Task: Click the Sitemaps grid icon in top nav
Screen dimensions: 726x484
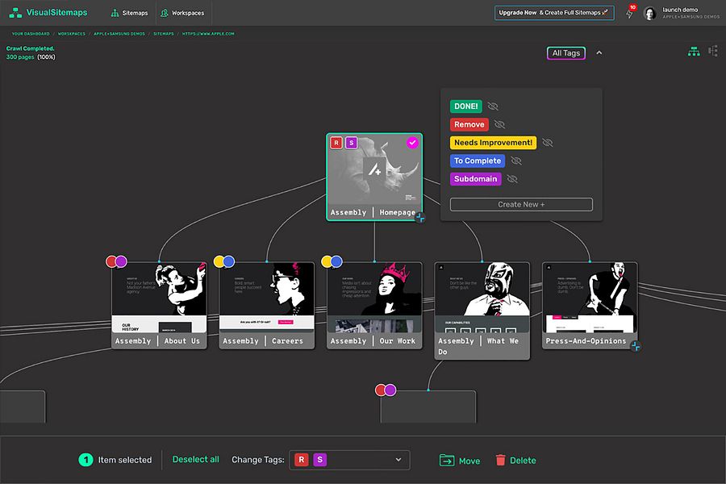Action: 114,12
